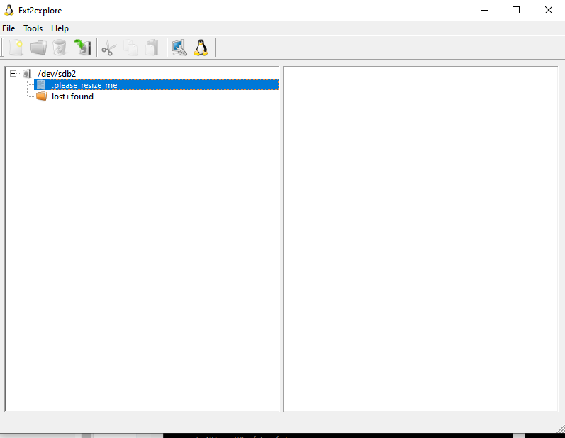Click the scissors cut icon
Viewport: 565px width, 438px height.
coord(108,48)
